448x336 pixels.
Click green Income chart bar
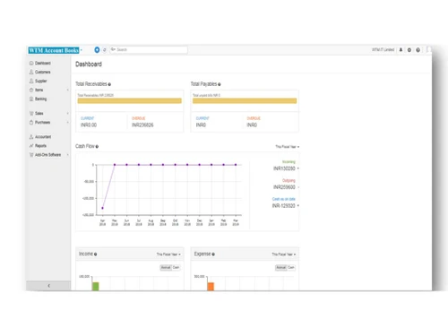96,286
